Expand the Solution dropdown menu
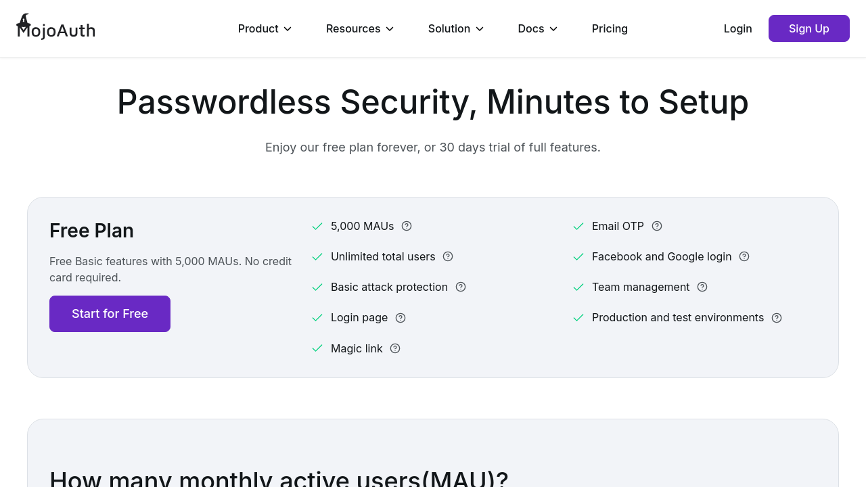 tap(455, 28)
